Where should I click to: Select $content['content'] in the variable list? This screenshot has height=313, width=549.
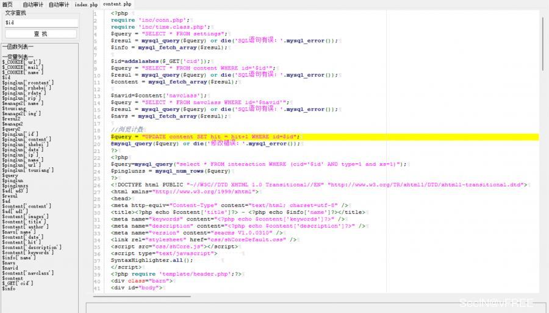26,206
